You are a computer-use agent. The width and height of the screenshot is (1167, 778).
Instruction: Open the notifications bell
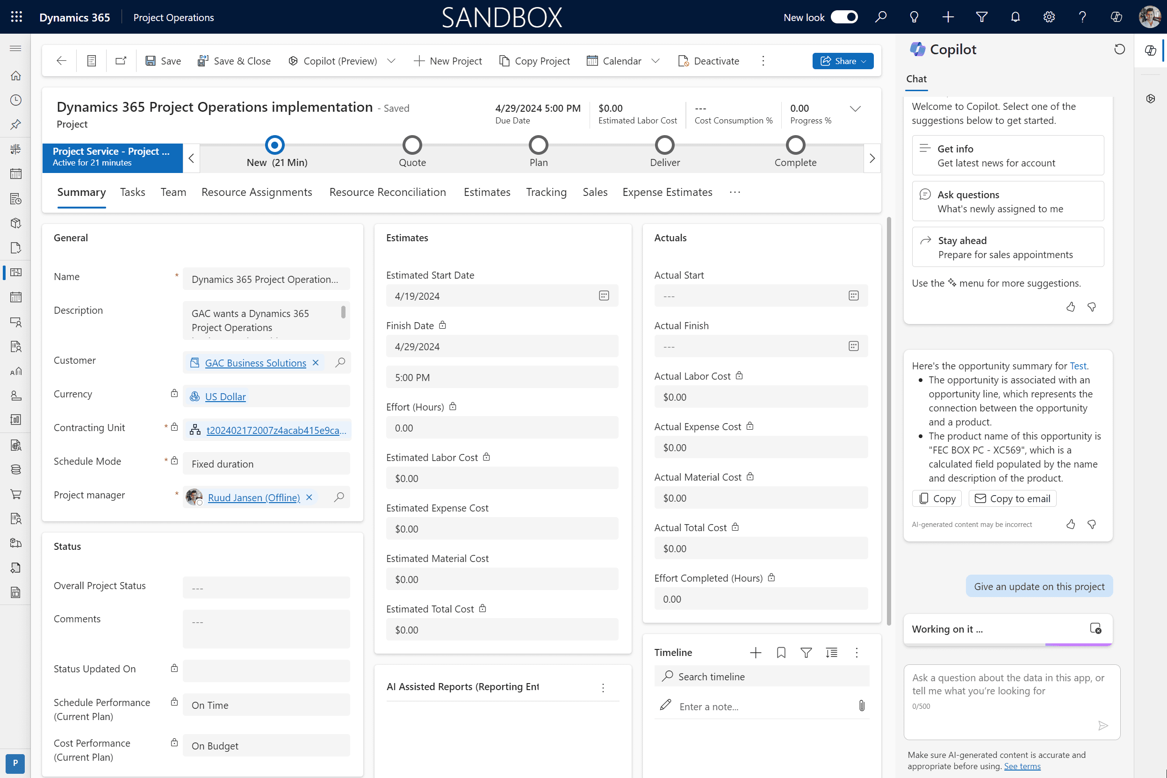tap(1015, 17)
